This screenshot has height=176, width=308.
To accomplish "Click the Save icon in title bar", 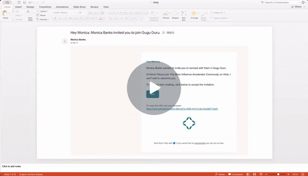I will click(24, 2).
